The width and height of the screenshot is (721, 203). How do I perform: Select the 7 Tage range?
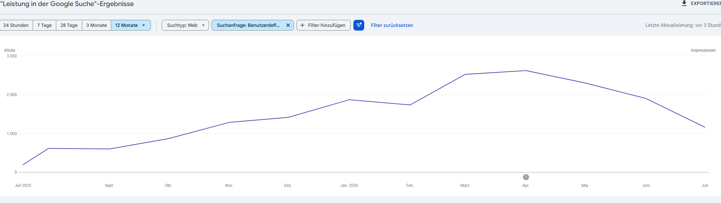(x=44, y=25)
